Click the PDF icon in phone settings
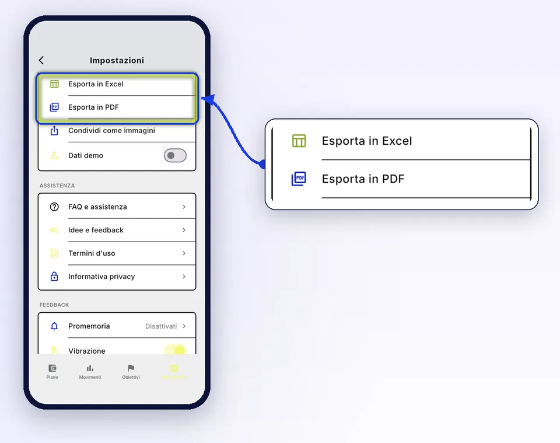The height and width of the screenshot is (443, 560). coord(54,107)
